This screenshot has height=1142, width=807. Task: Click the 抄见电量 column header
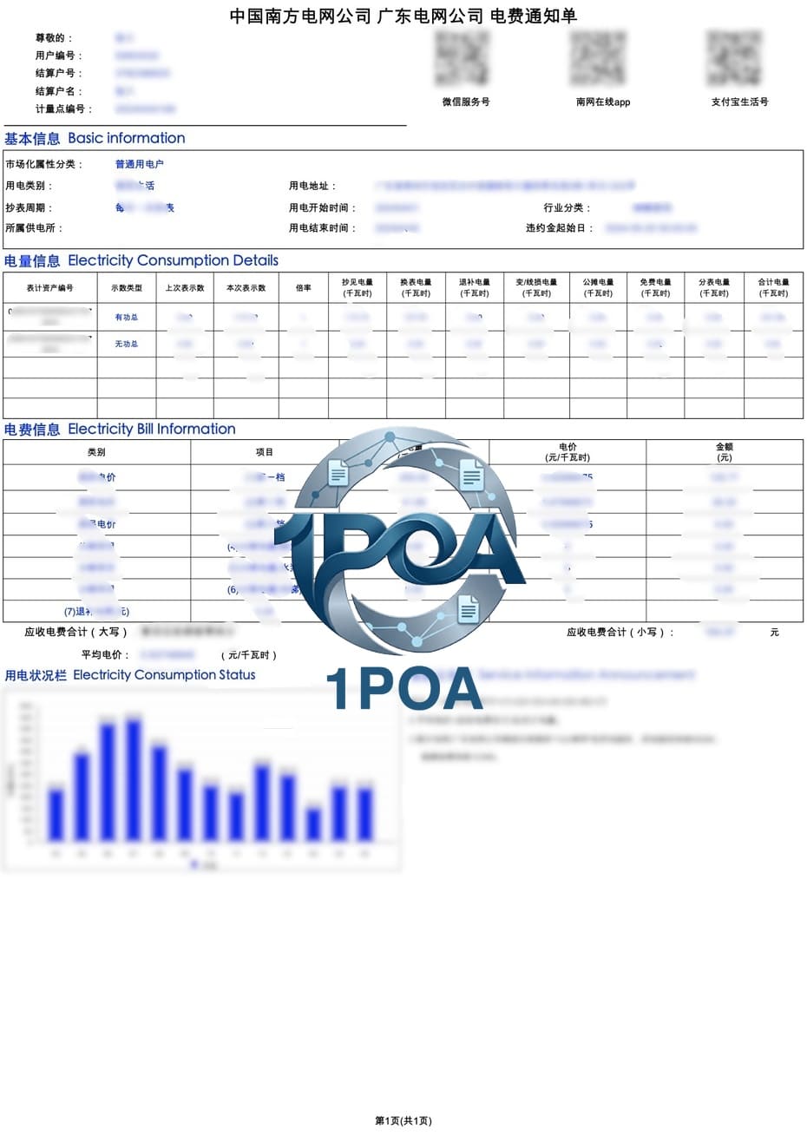click(358, 288)
